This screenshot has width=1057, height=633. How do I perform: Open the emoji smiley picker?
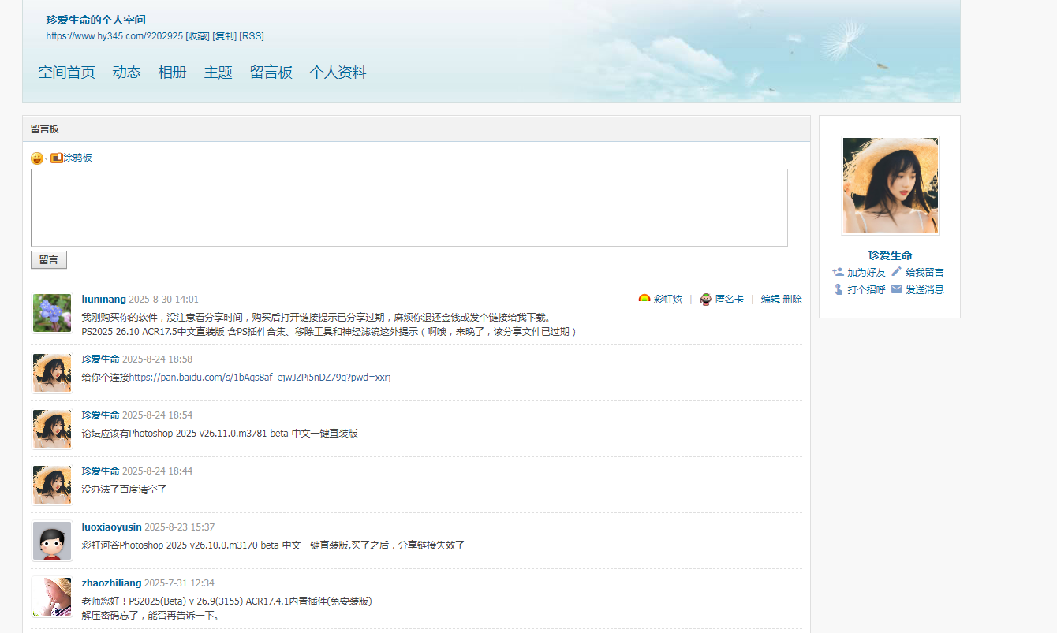36,158
